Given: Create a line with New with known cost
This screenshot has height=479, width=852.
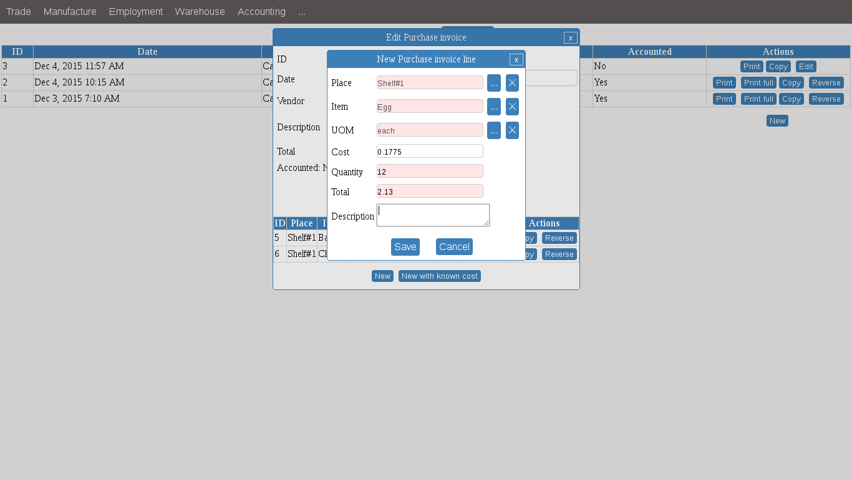Looking at the screenshot, I should pyautogui.click(x=439, y=276).
